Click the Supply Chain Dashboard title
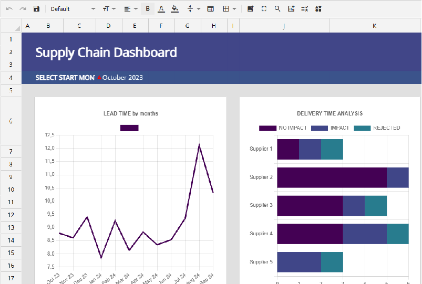 coord(106,52)
